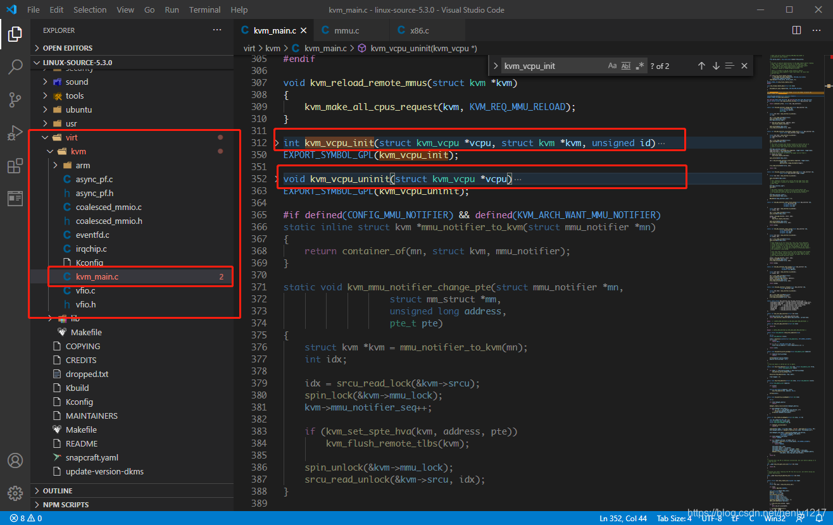Expand the NPM Scripts section

[132, 505]
